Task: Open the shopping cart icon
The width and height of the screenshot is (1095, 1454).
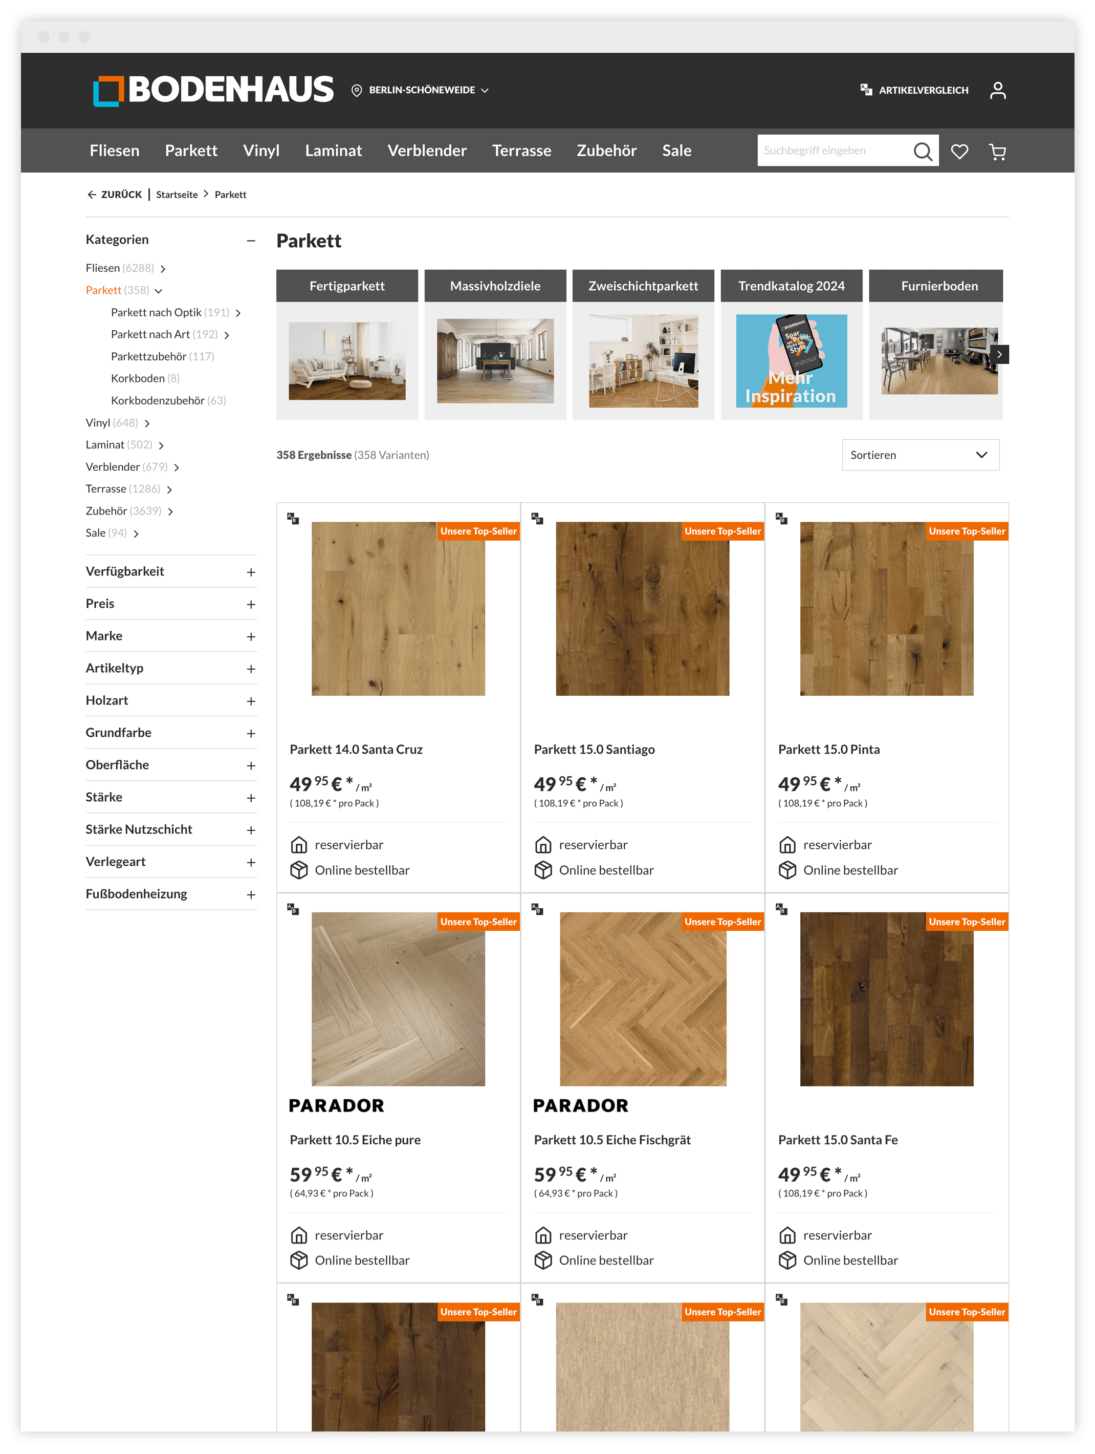Action: [997, 152]
